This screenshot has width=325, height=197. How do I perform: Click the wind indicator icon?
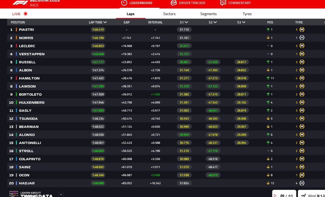[x=303, y=195]
